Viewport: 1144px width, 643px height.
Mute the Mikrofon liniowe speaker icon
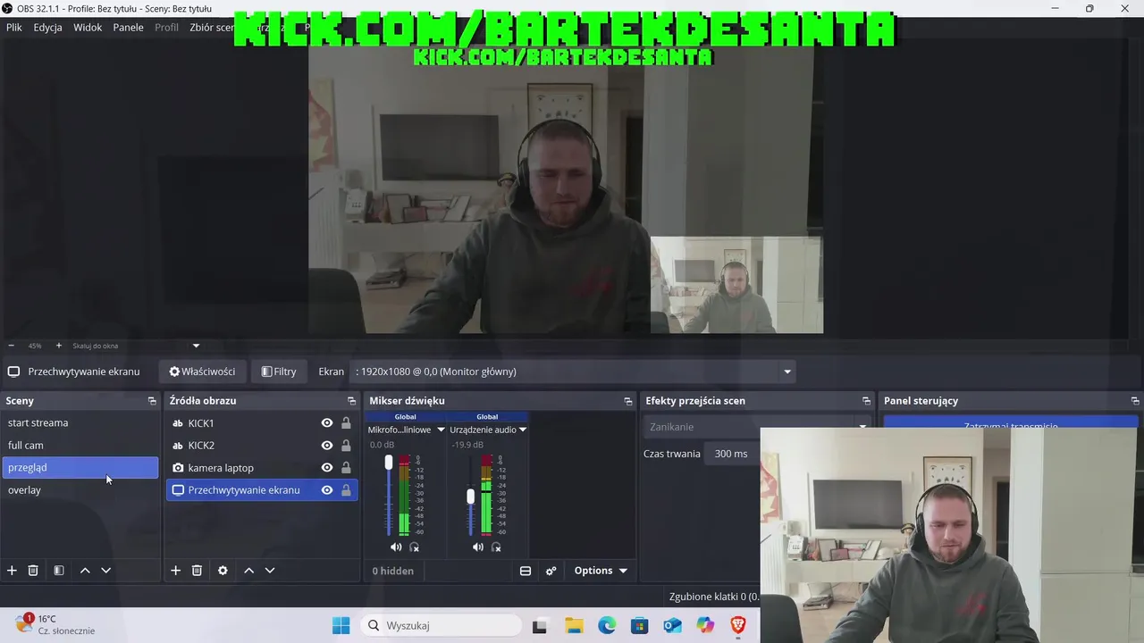click(396, 547)
